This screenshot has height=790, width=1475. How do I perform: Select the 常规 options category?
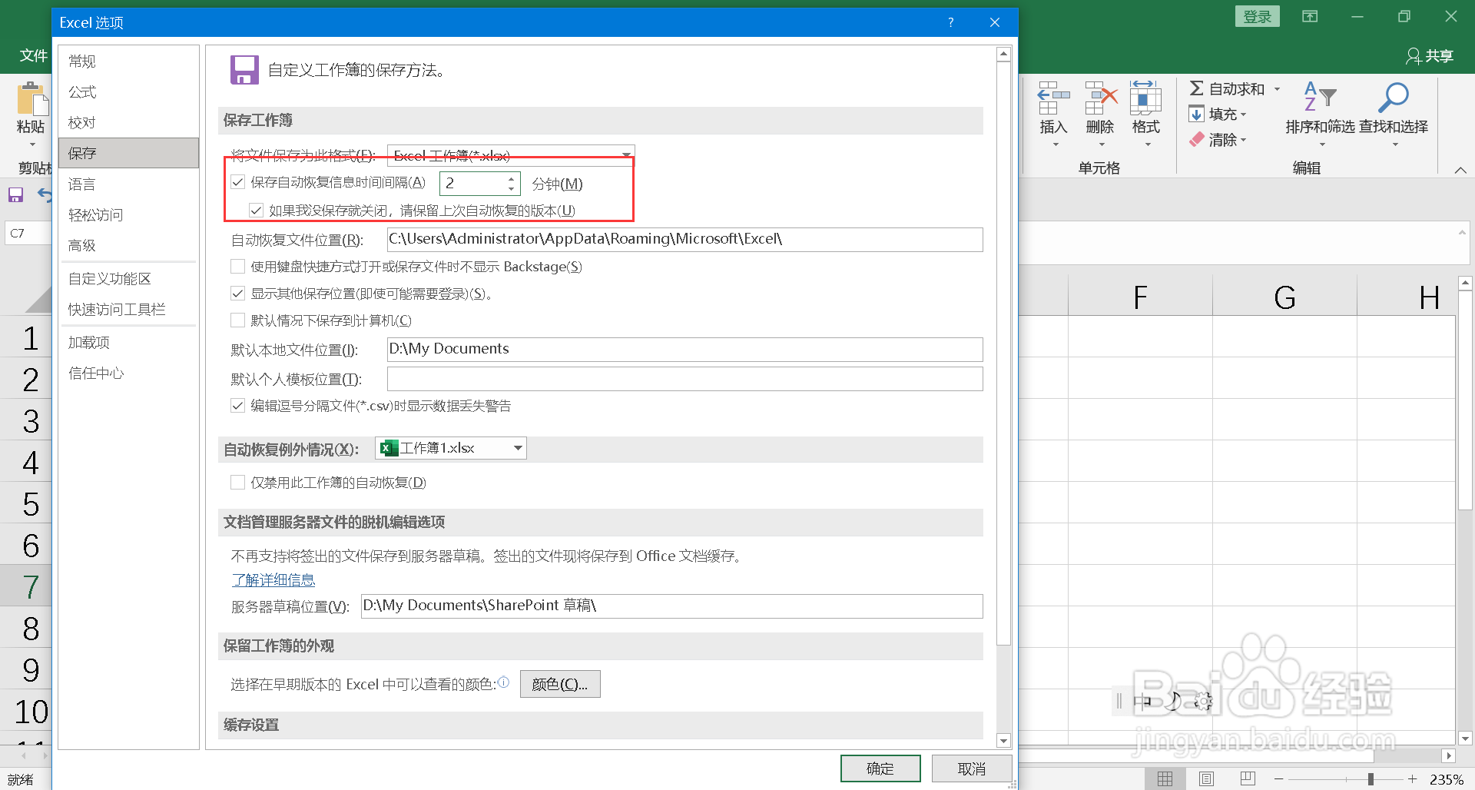click(128, 61)
